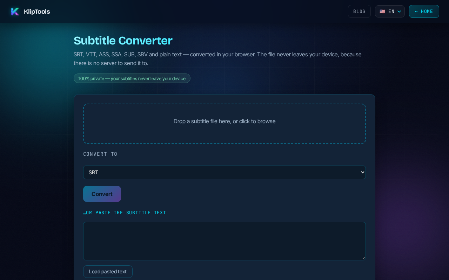The width and height of the screenshot is (449, 280).
Task: Click the subtitle file drop zone
Action: (224, 124)
